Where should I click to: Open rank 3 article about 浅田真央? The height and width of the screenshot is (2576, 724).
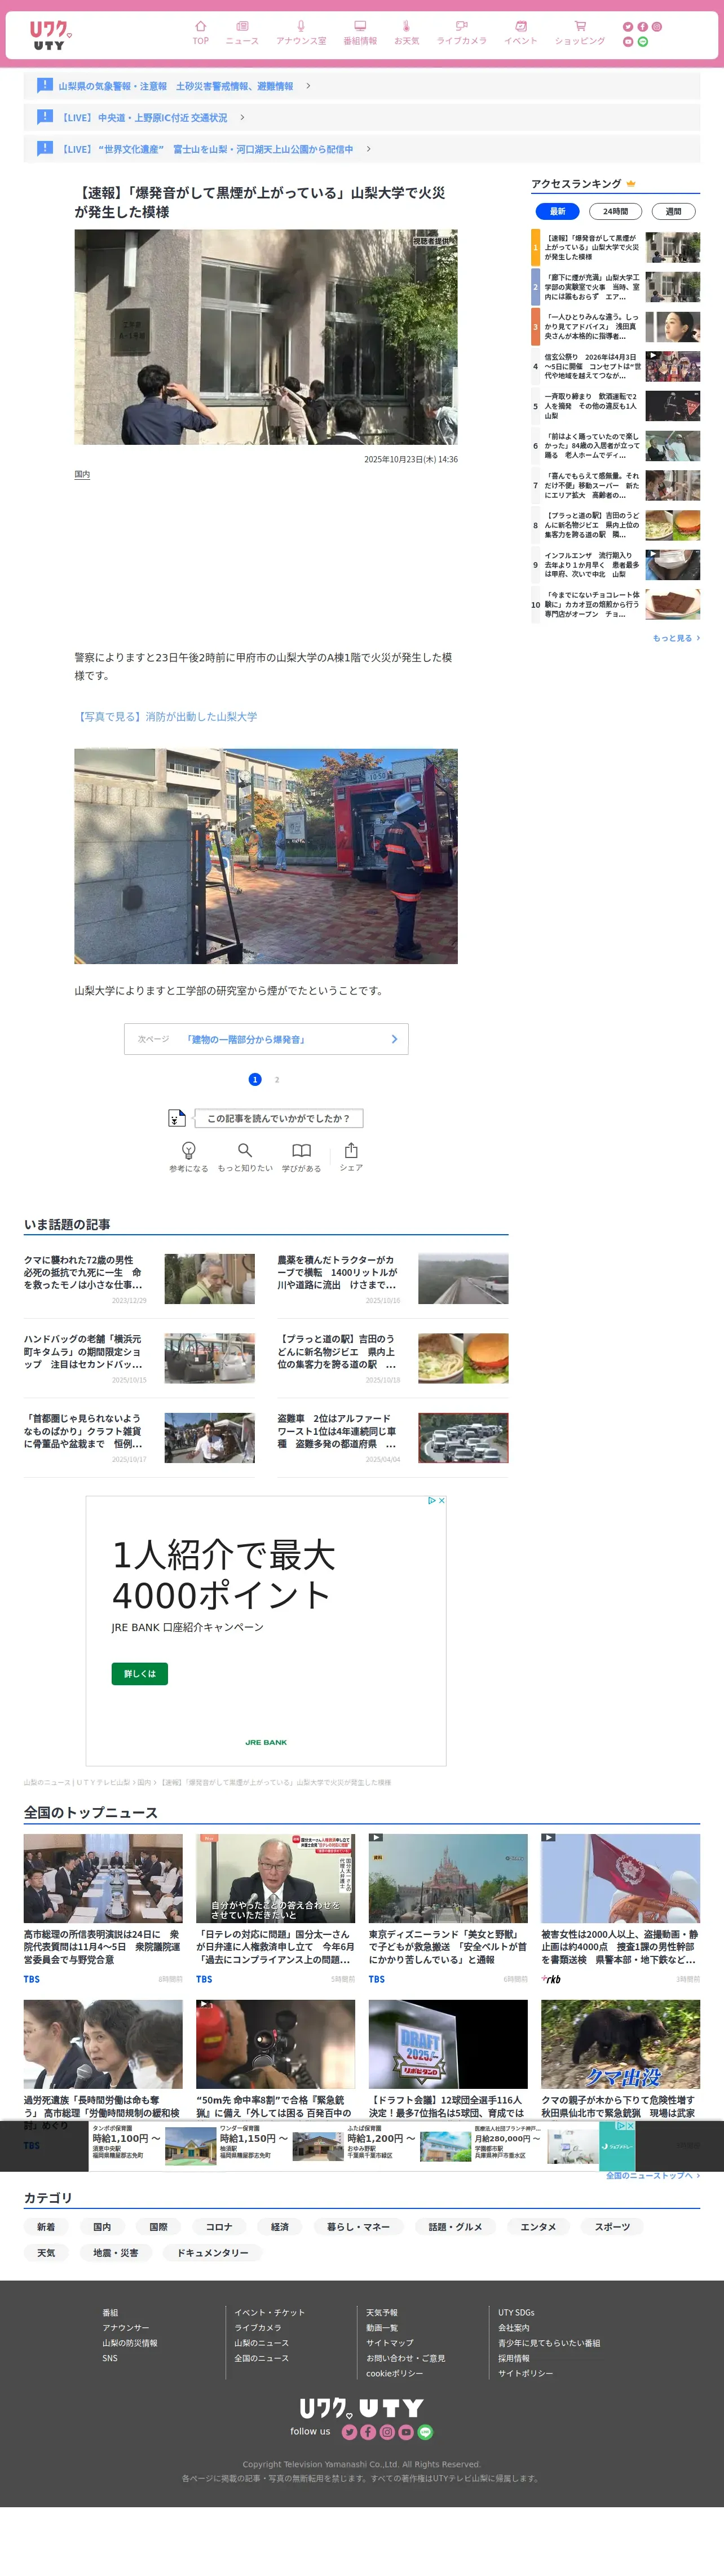pyautogui.click(x=616, y=327)
